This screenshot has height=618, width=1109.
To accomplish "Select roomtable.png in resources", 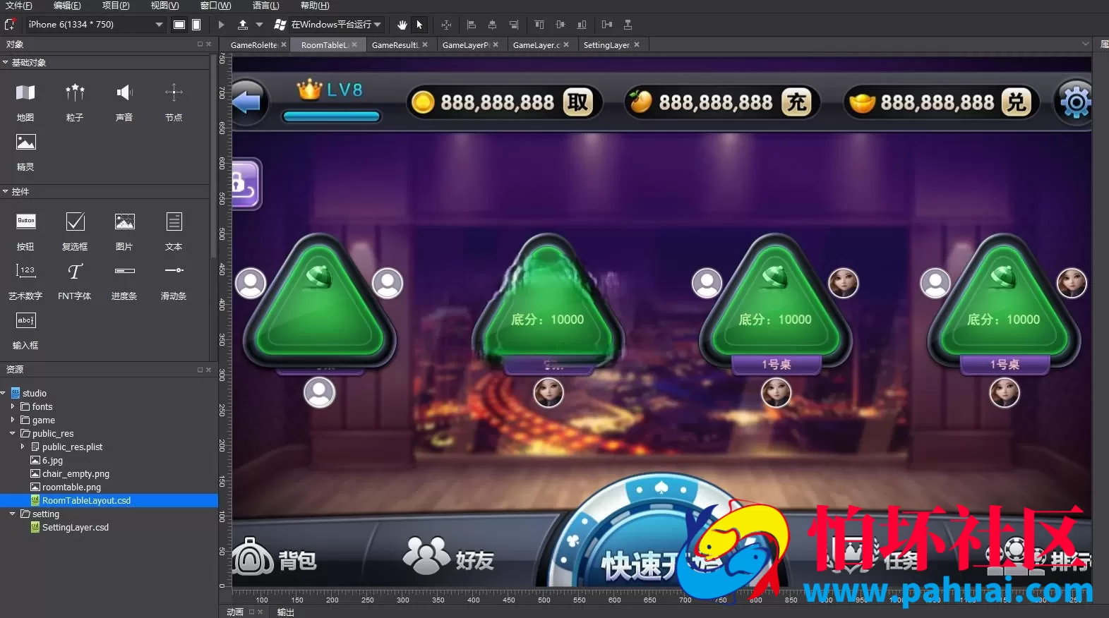I will 66,487.
